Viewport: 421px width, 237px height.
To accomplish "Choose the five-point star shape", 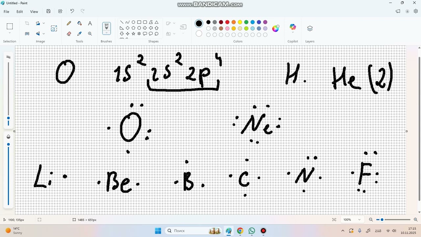I will pos(133,34).
